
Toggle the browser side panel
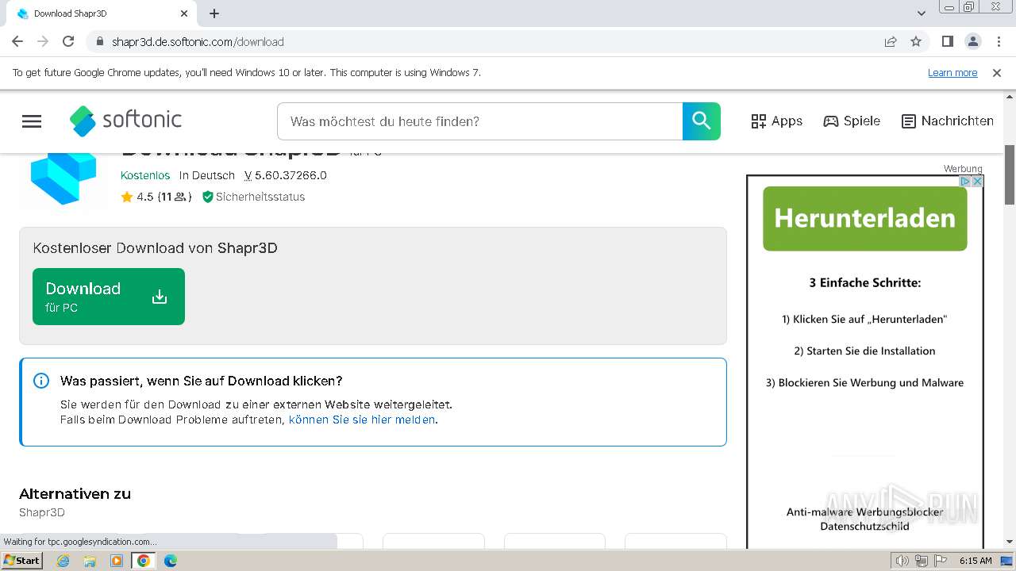[947, 41]
